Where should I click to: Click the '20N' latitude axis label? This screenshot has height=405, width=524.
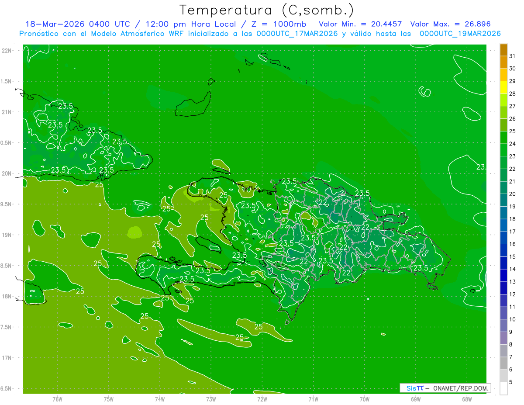[x=7, y=173]
